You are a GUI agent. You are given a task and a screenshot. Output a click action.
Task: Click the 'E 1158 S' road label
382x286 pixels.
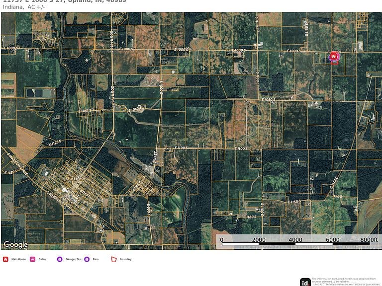point(294,202)
